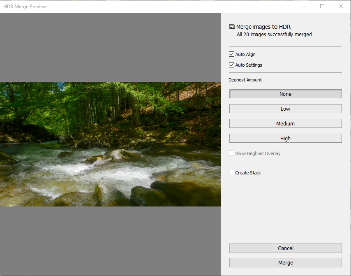Click 'All 20 images successfully merged' text
351x276 pixels.
[274, 35]
